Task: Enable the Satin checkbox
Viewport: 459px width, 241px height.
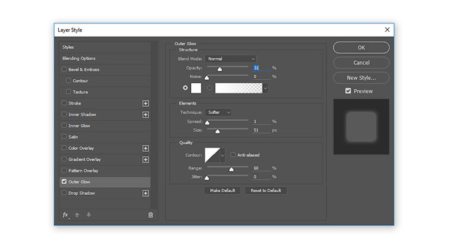Action: (64, 137)
